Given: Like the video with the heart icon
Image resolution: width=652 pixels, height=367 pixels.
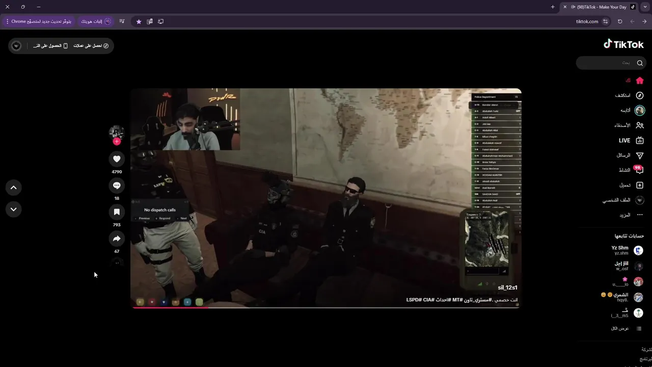Looking at the screenshot, I should coord(117,159).
